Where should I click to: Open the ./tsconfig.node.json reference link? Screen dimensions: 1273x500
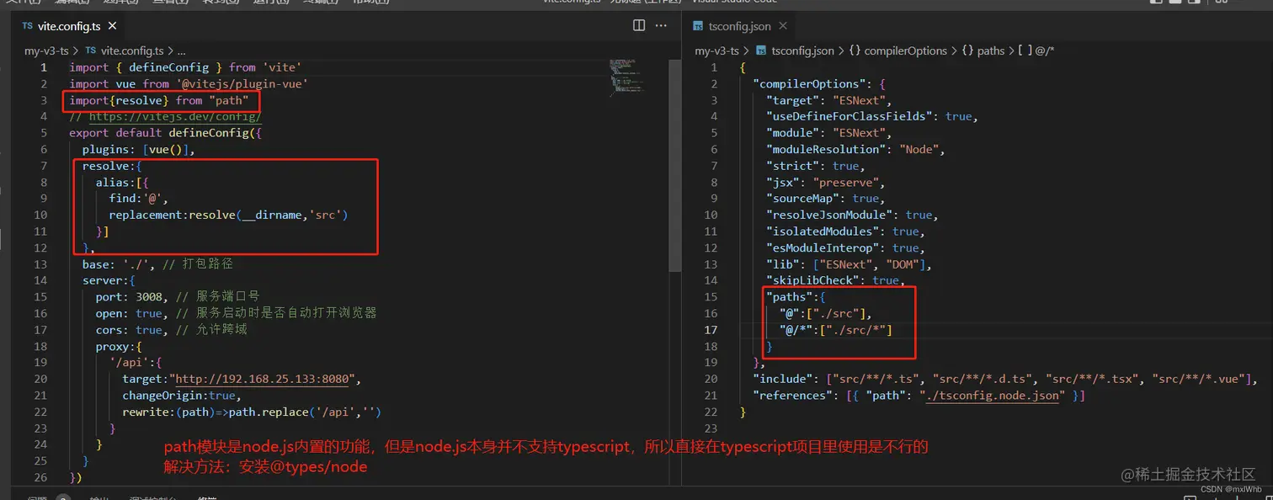tap(993, 396)
